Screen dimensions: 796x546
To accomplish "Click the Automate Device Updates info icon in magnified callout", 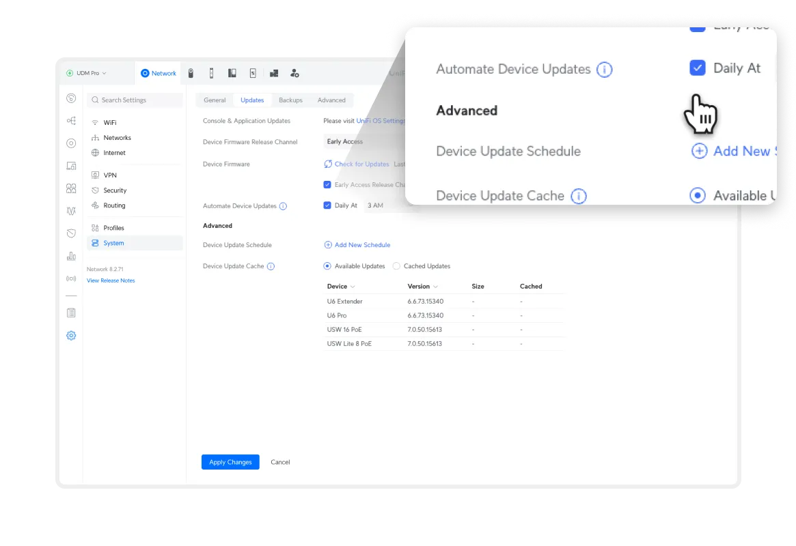I will click(604, 70).
